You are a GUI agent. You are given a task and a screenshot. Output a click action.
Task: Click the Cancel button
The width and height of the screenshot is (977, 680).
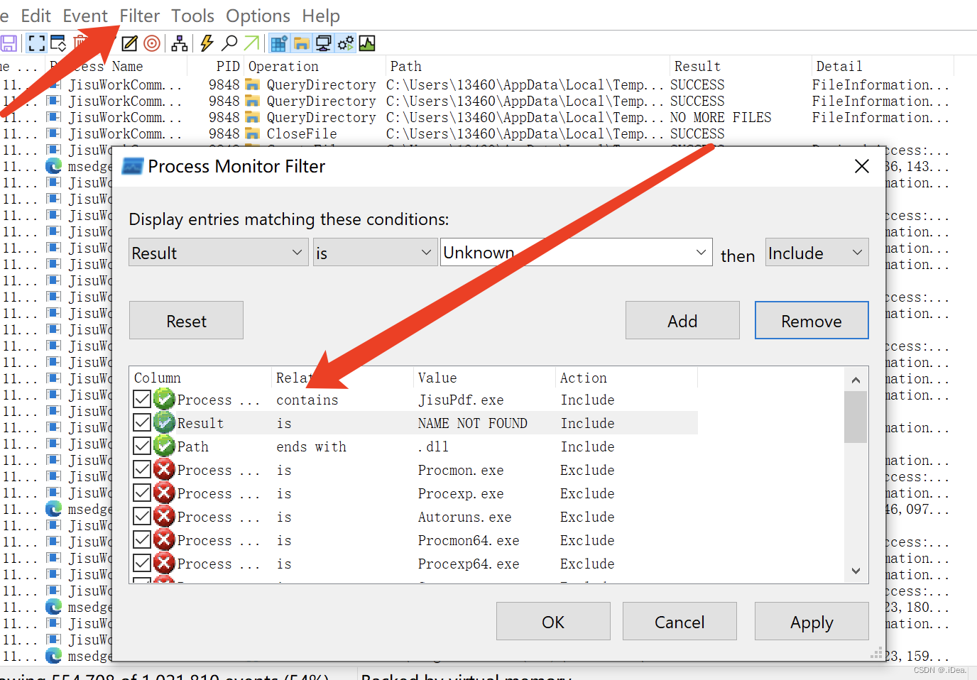pos(679,621)
